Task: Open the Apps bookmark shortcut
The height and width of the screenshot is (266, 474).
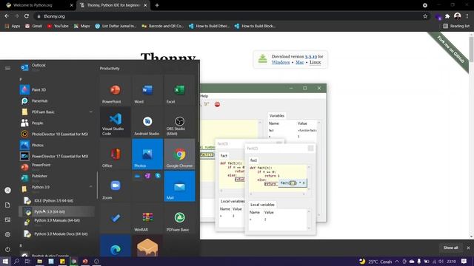Action: 13,27
